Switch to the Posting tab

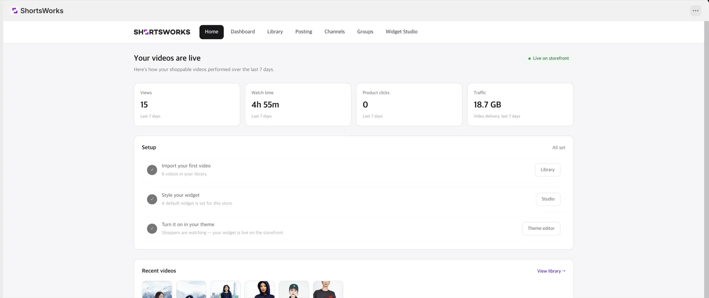click(x=303, y=32)
